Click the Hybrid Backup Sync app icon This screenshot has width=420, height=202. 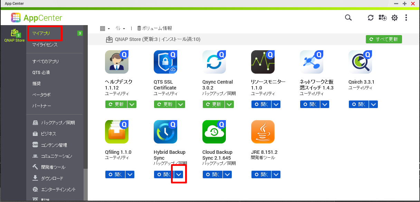[x=165, y=132]
